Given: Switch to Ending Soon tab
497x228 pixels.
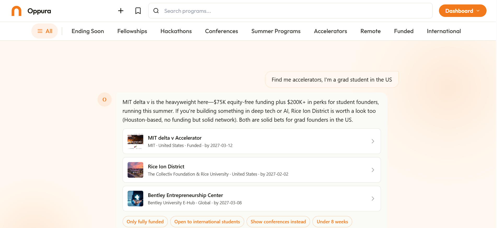Looking at the screenshot, I should coord(88,31).
